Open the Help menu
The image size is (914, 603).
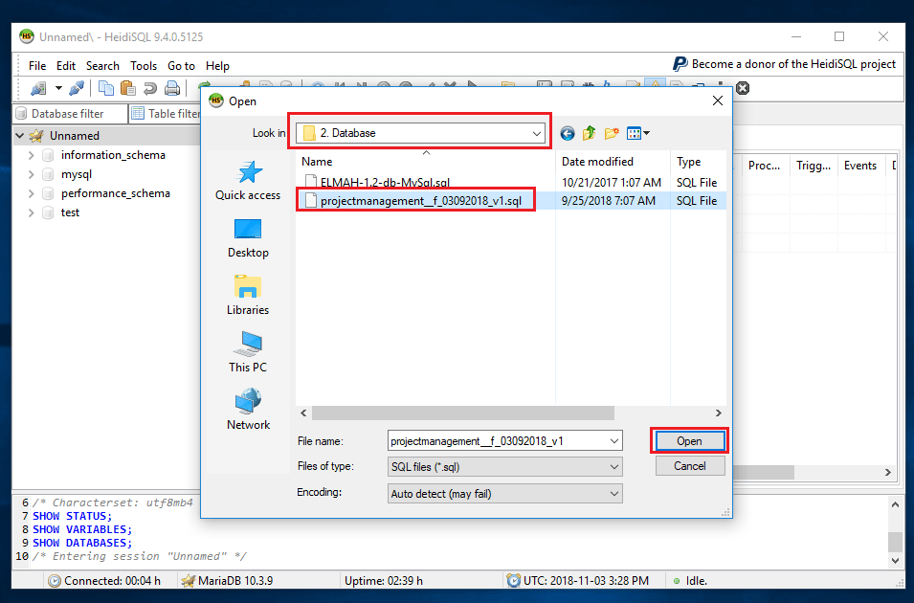[x=217, y=66]
